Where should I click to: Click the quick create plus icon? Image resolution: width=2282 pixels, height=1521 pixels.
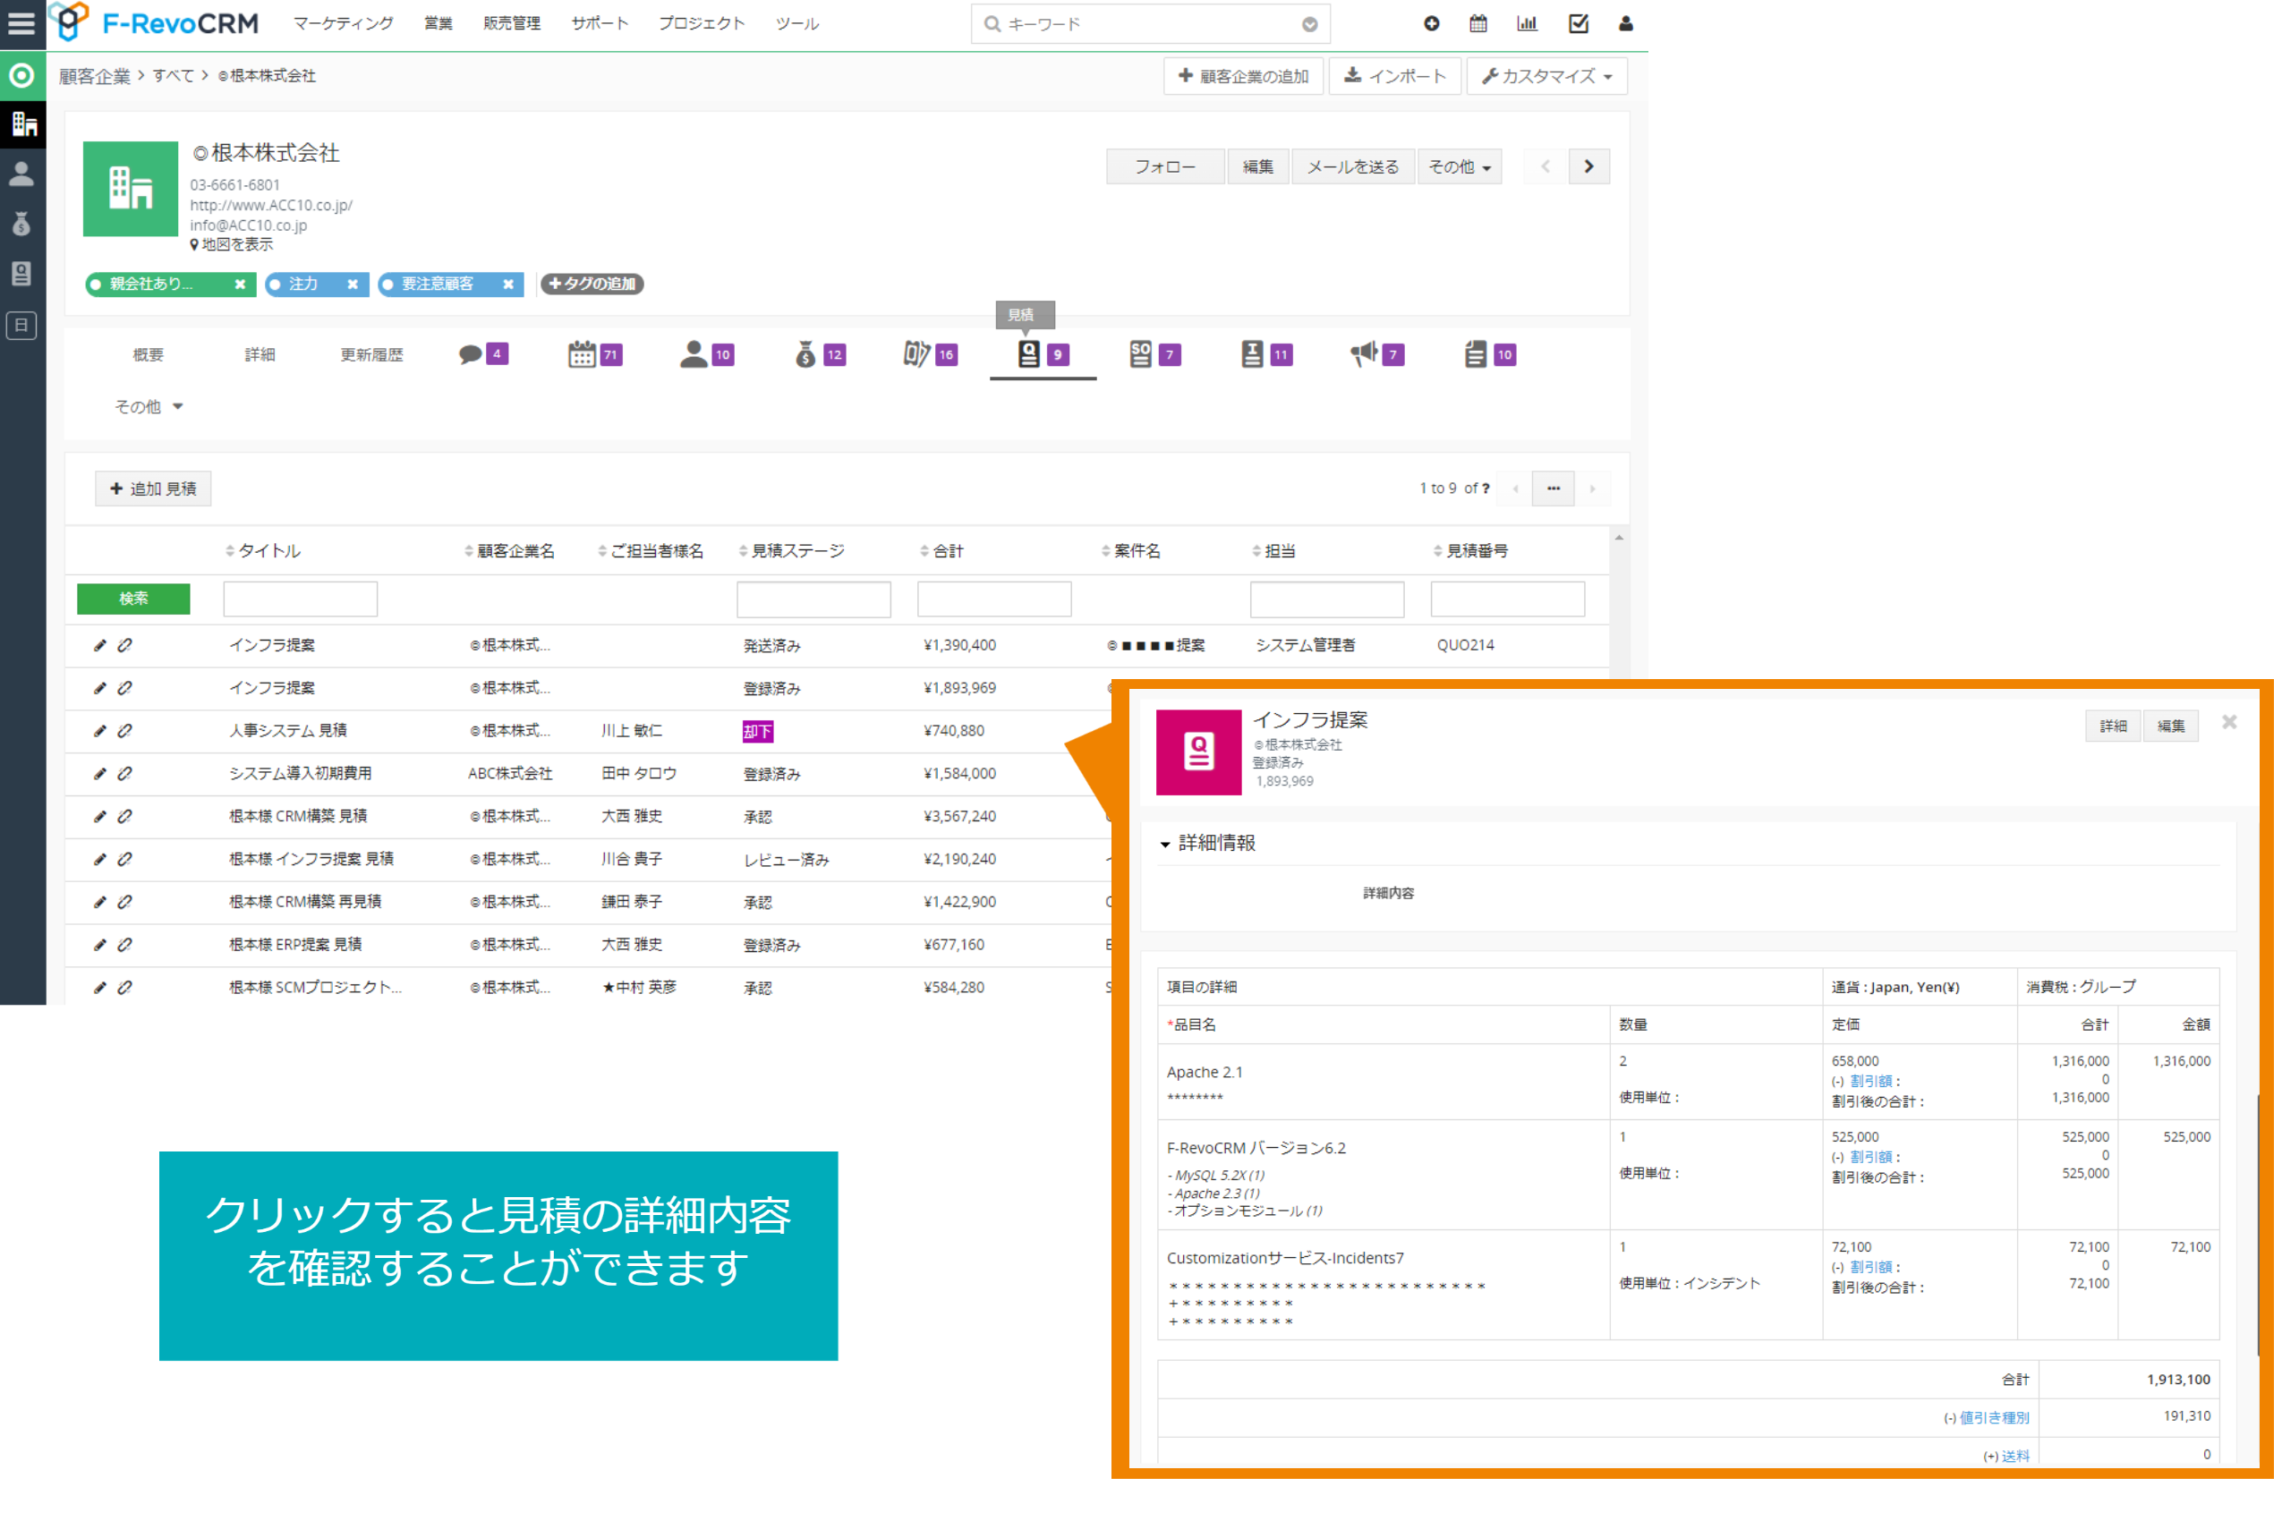point(1431,23)
